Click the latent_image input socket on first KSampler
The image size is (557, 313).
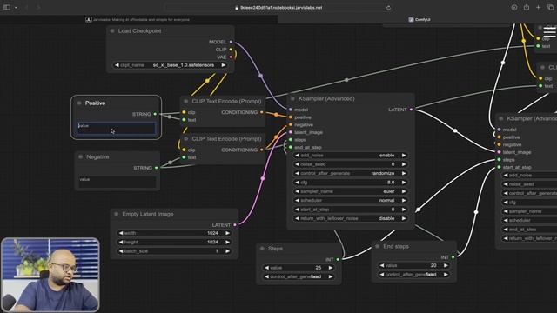[291, 132]
